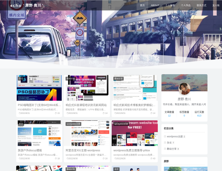Select 联系方式 in the top menu

click(x=202, y=5)
